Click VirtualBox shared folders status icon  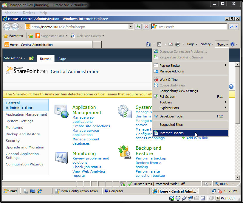point(197,198)
